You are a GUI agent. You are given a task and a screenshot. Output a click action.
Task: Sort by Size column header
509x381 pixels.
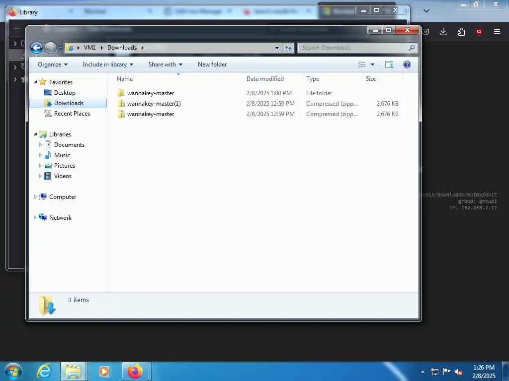[x=371, y=79]
